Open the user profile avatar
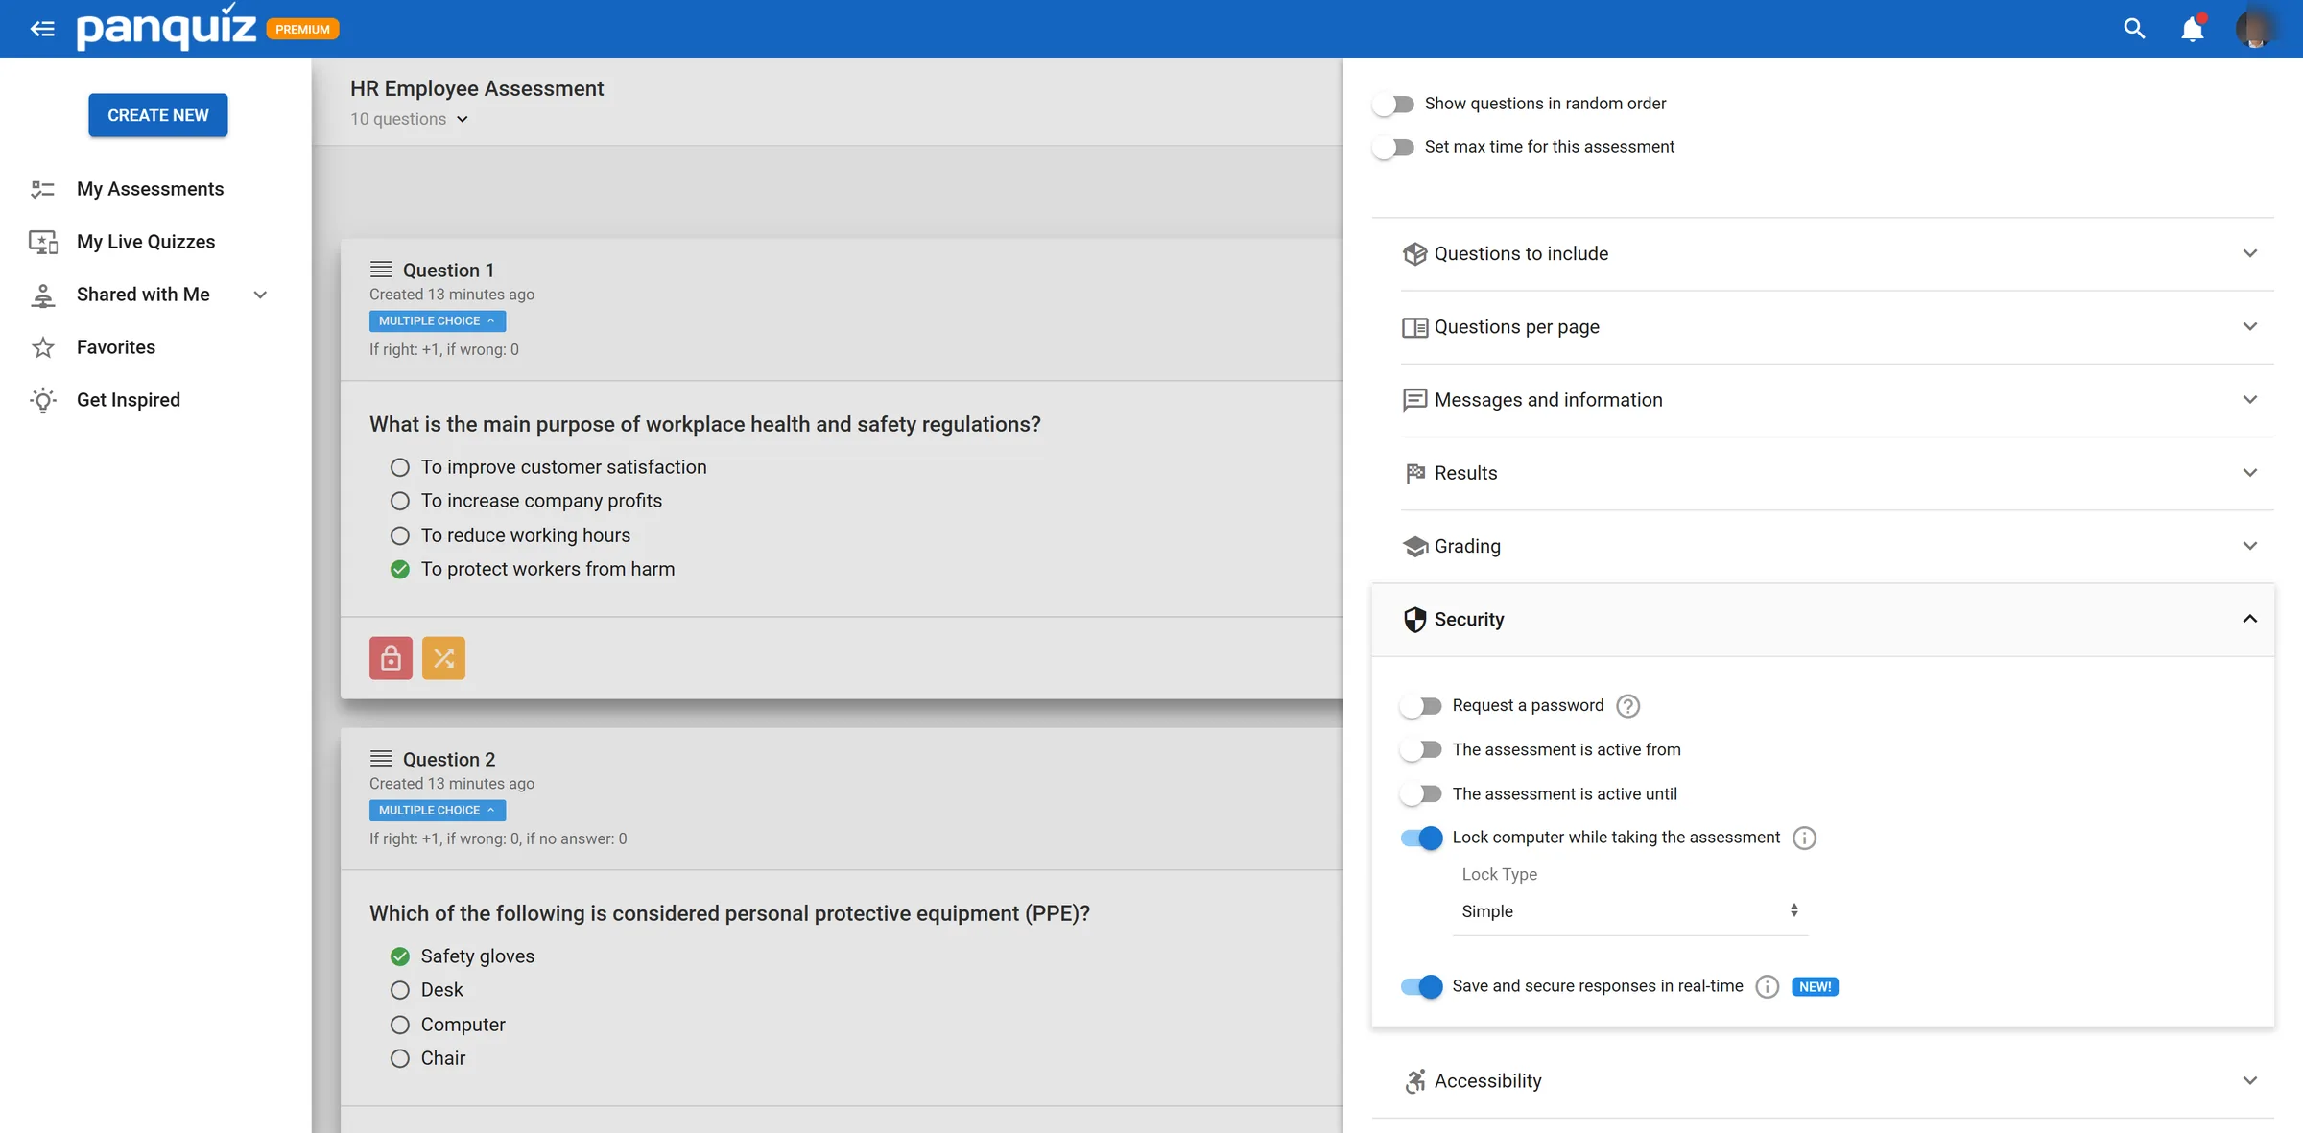The width and height of the screenshot is (2303, 1133). coord(2254,29)
